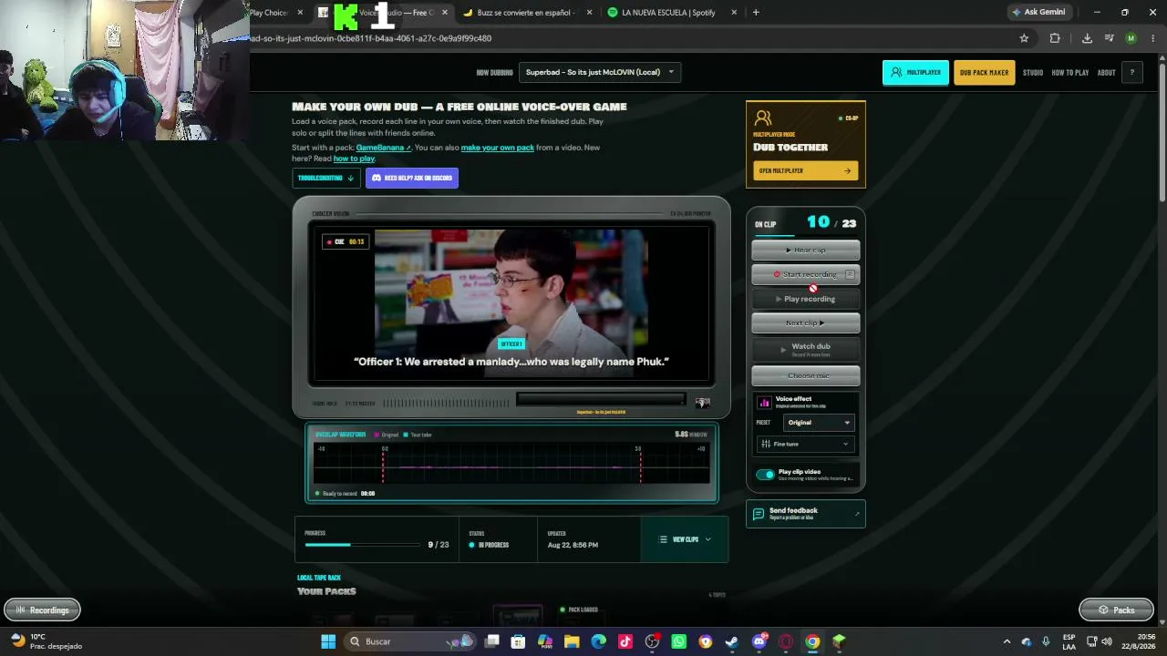Open Task View on the taskbar
Viewport: 1167px width, 656px height.
click(492, 641)
